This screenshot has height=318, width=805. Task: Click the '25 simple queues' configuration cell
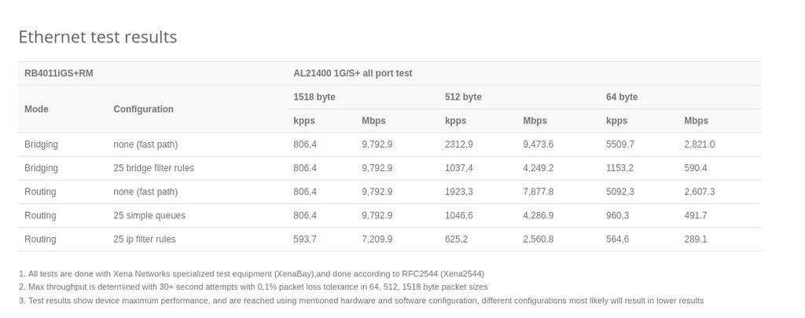[x=149, y=215]
